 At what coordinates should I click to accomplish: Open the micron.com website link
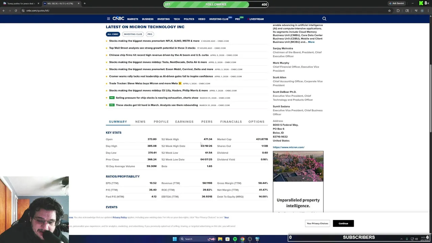click(x=289, y=147)
